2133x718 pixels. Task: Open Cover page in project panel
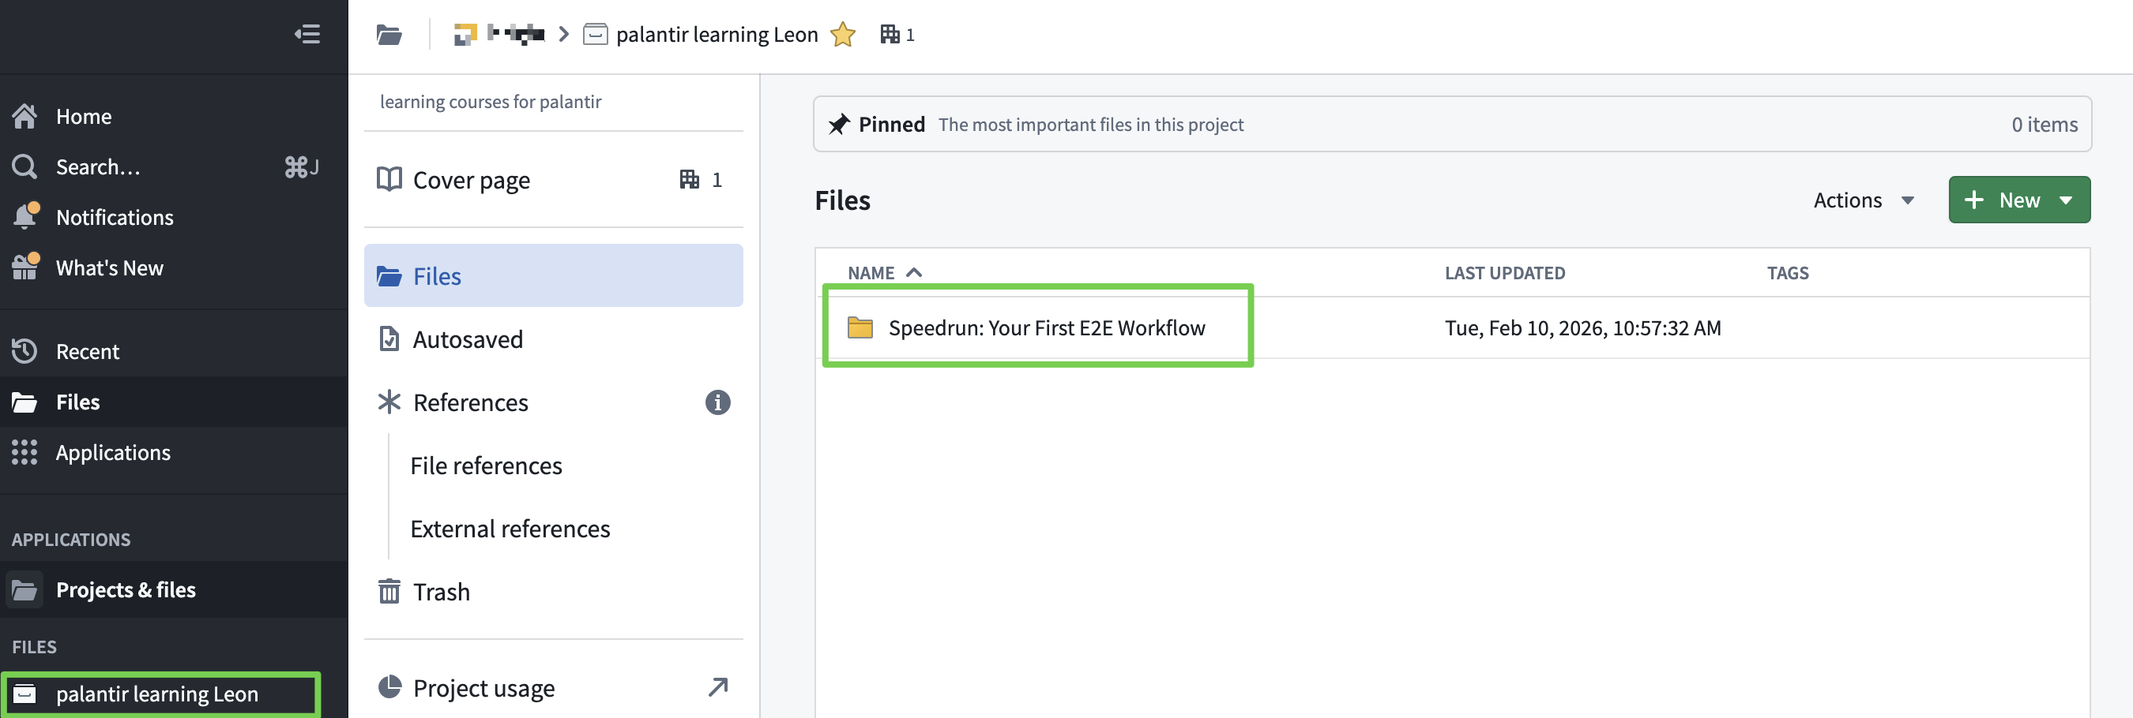point(471,180)
